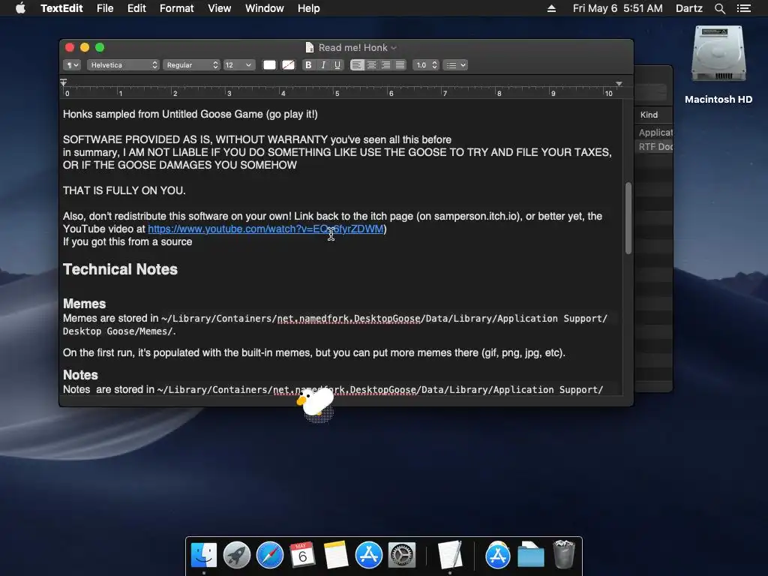This screenshot has width=768, height=576.
Task: Open the Apple menu
Action: pyautogui.click(x=20, y=8)
